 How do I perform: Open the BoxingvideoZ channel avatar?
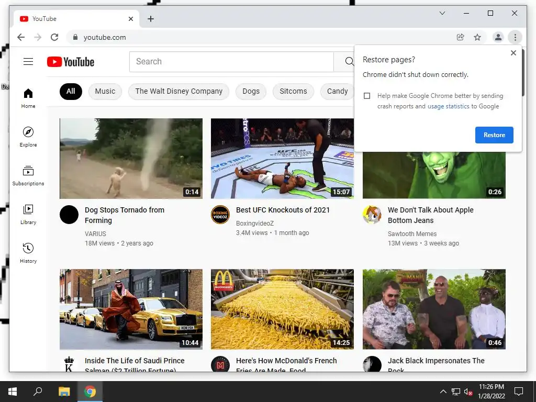click(x=220, y=214)
